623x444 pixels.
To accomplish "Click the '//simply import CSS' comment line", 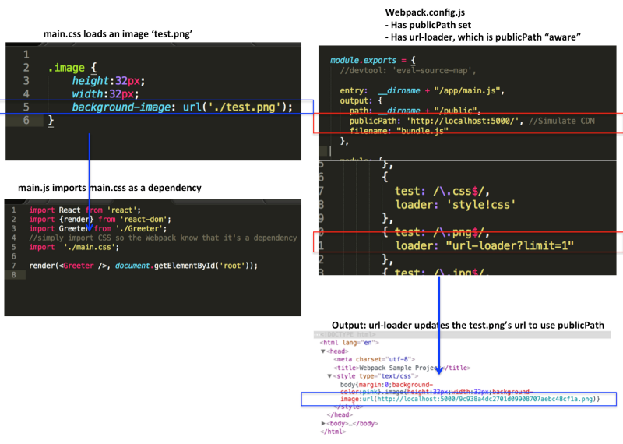I will click(x=163, y=238).
